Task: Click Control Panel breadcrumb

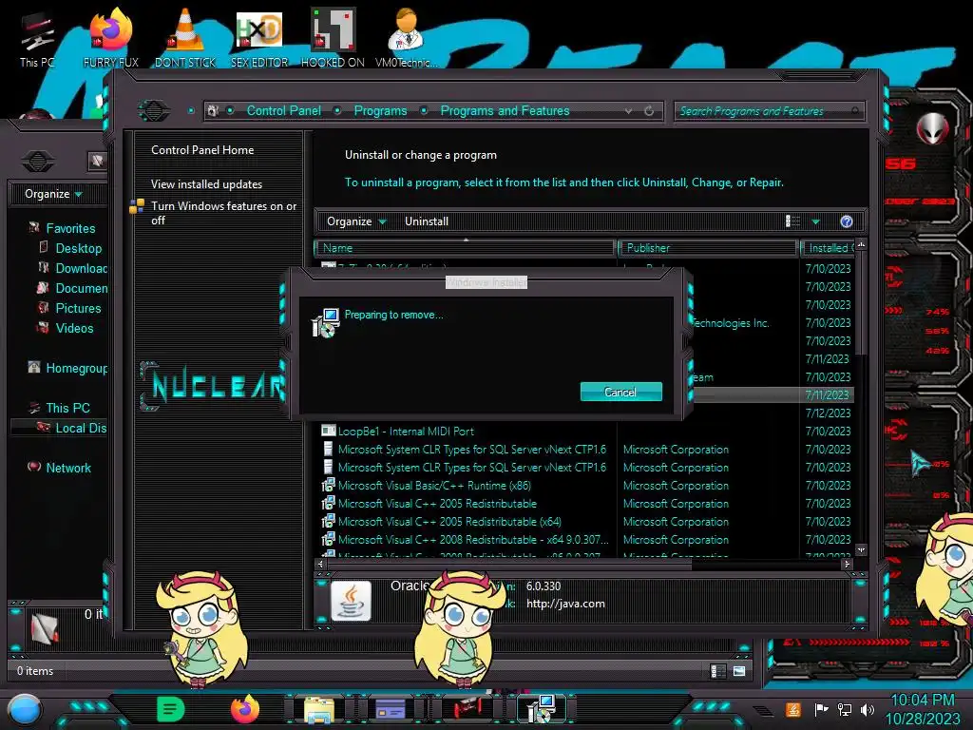Action: point(283,110)
